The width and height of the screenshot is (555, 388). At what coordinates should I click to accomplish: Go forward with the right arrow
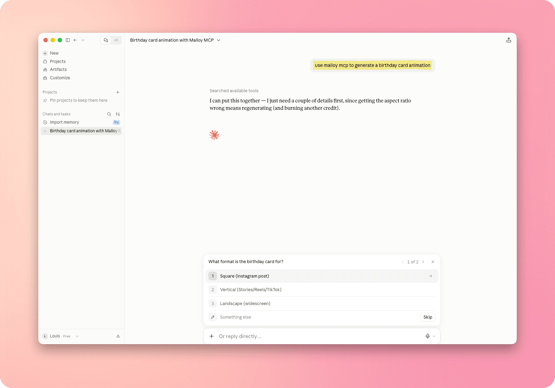tap(83, 40)
